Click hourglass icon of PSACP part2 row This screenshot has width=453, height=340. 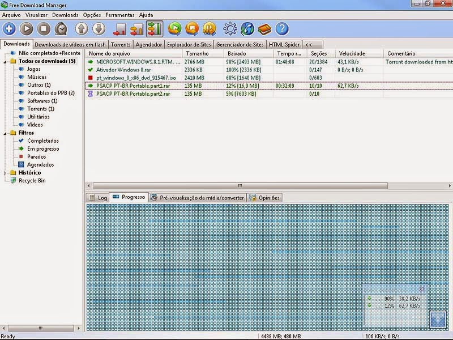tap(91, 93)
